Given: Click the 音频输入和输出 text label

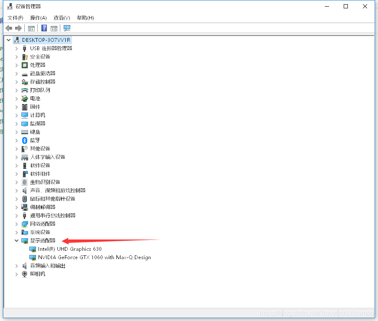Looking at the screenshot, I should [x=48, y=266].
